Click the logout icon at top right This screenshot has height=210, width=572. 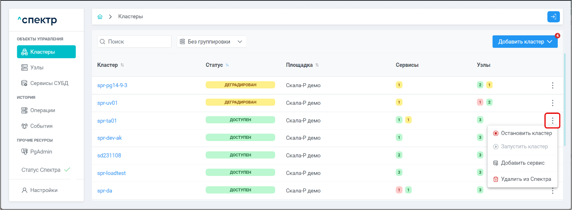[553, 17]
